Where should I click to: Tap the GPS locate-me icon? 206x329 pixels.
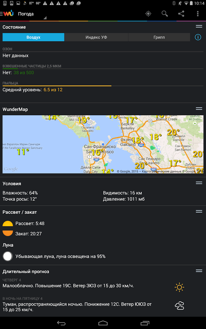[x=148, y=14]
